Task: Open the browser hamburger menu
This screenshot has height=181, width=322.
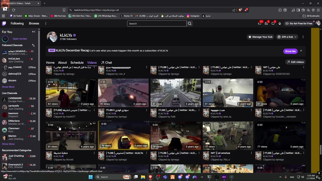Action: click(318, 10)
